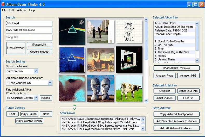Open the File menu

4,10
